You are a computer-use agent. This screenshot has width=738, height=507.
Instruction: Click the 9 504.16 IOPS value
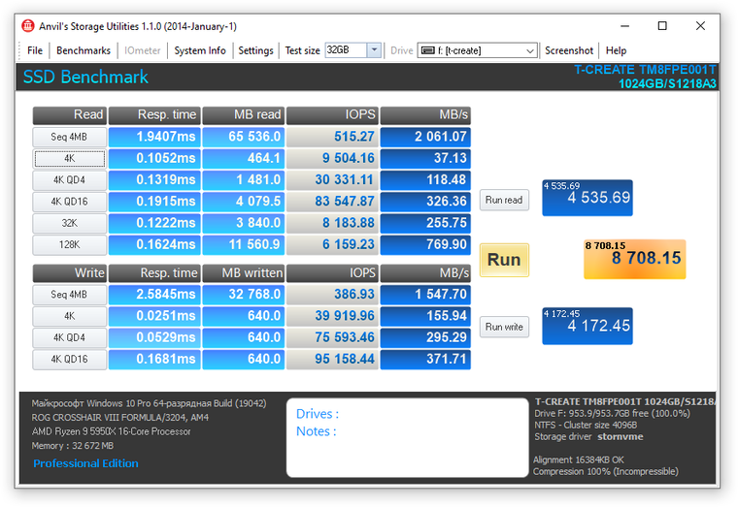[332, 158]
